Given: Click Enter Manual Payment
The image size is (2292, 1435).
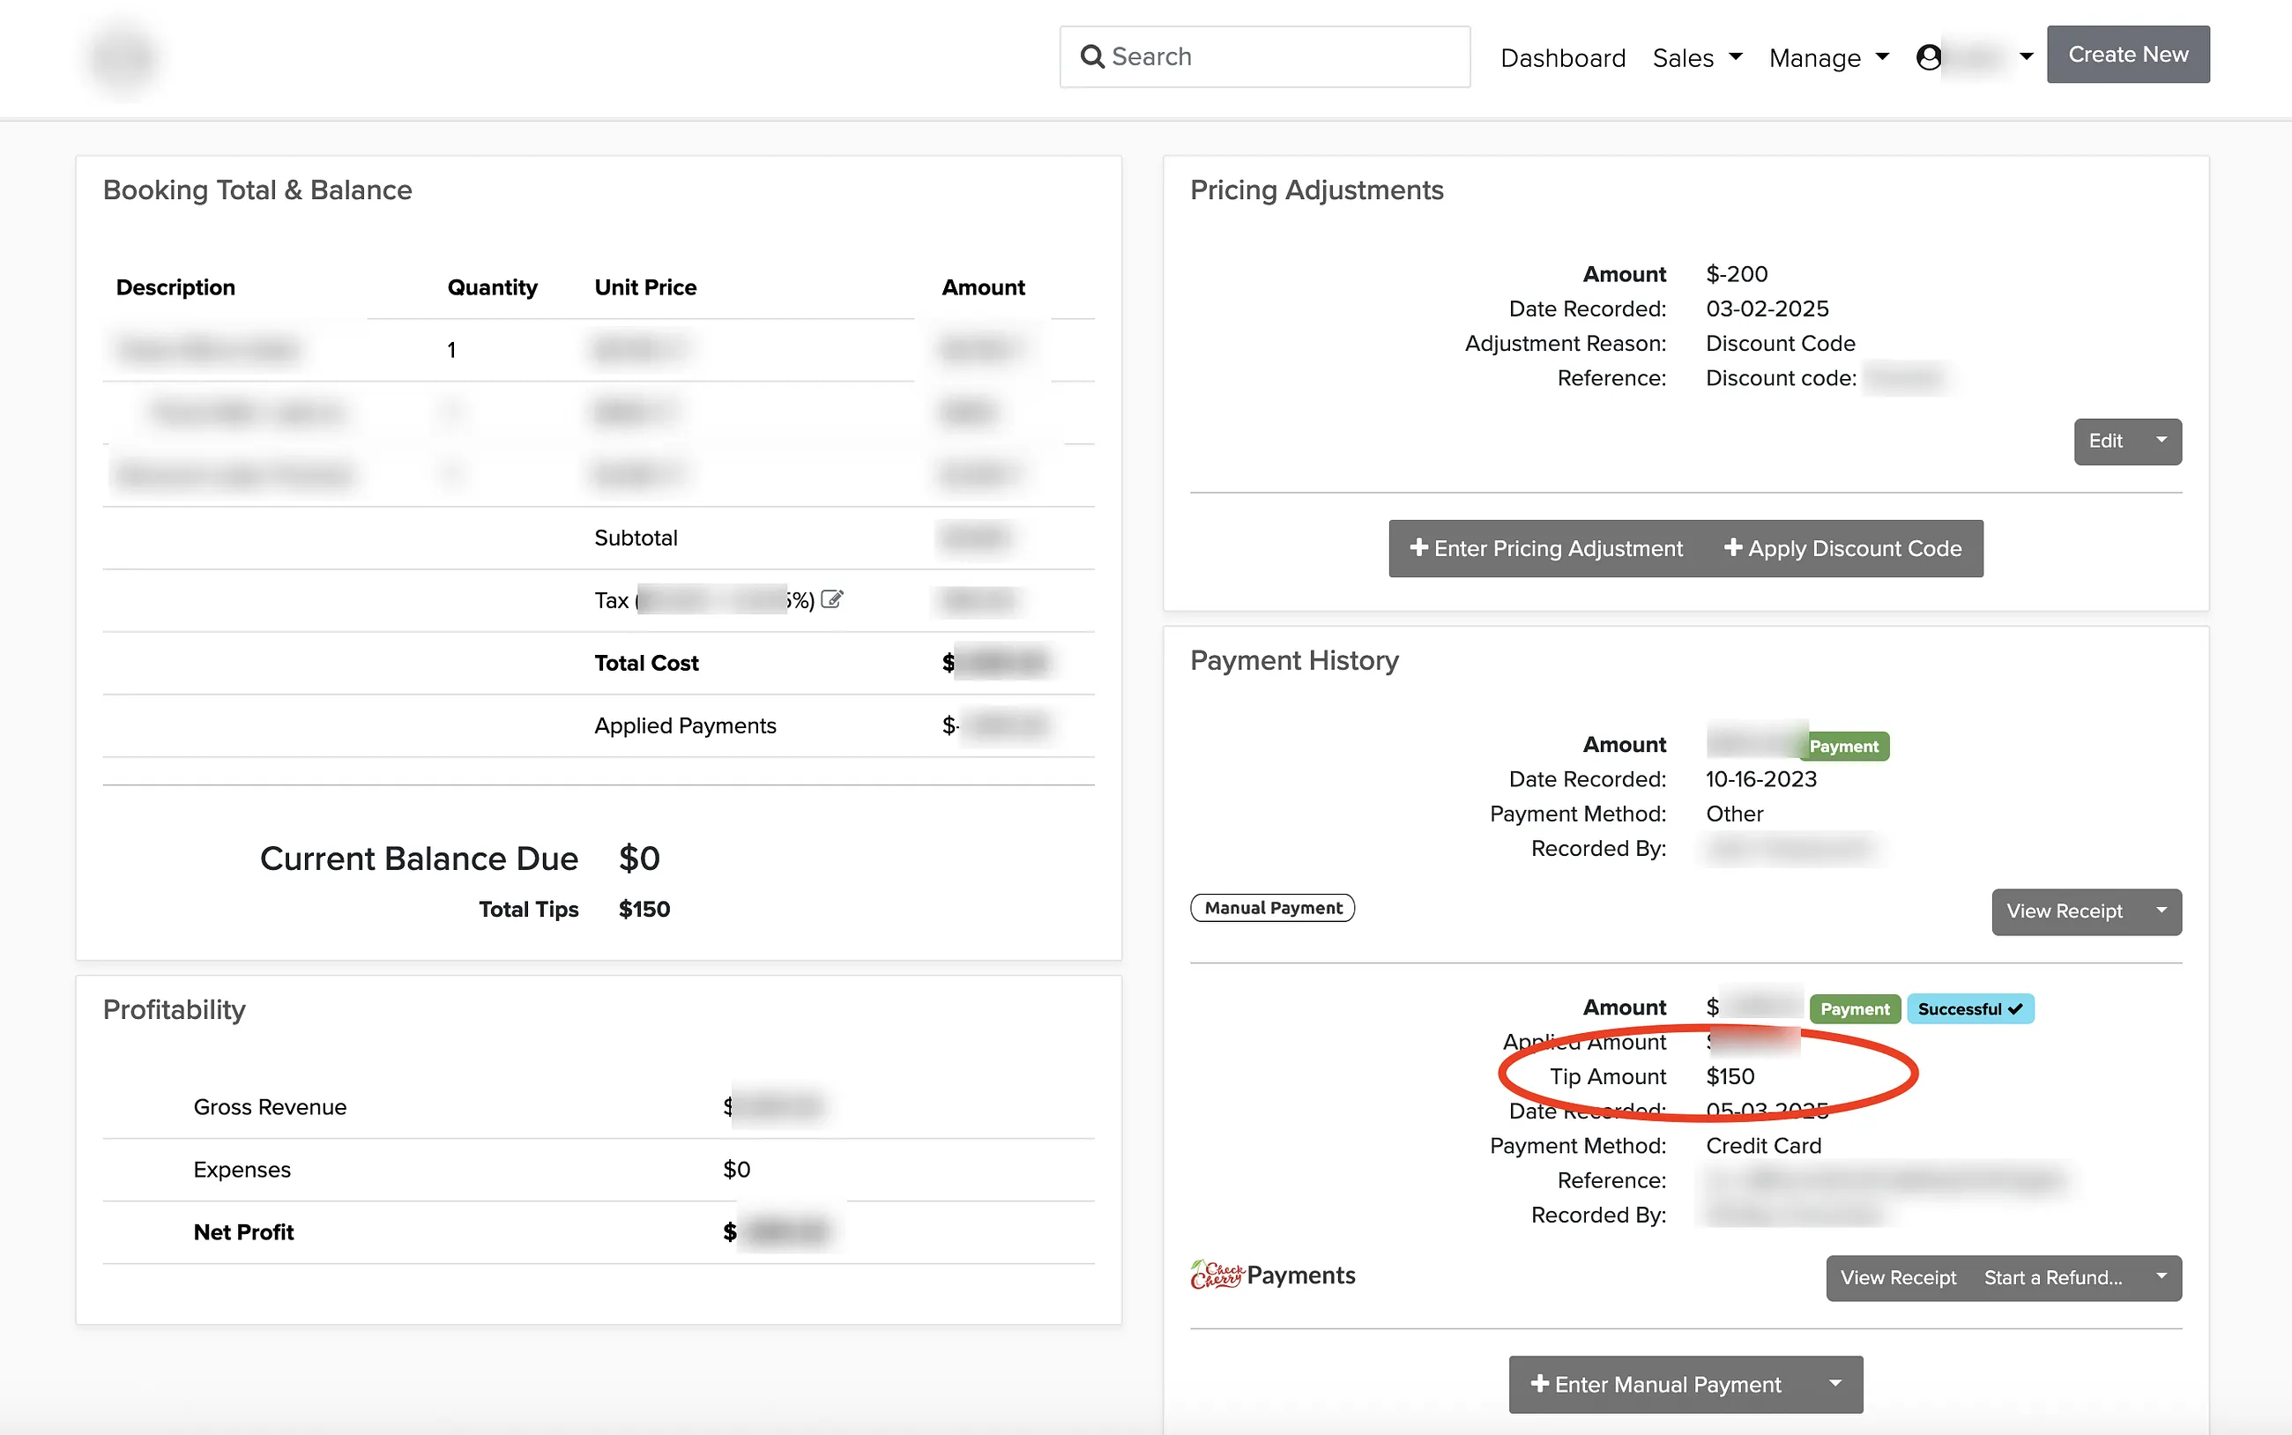Looking at the screenshot, I should pyautogui.click(x=1656, y=1384).
